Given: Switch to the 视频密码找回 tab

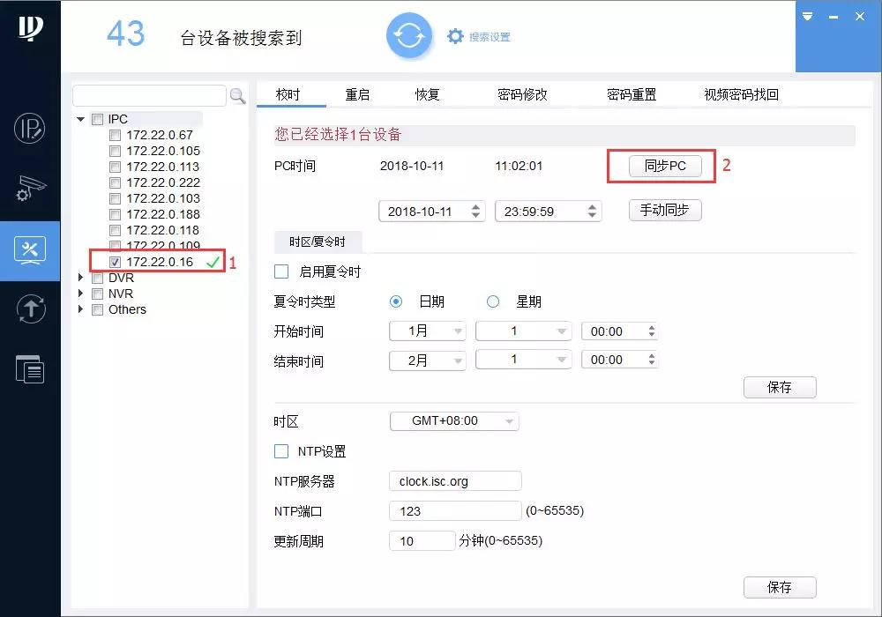Looking at the screenshot, I should [x=742, y=94].
